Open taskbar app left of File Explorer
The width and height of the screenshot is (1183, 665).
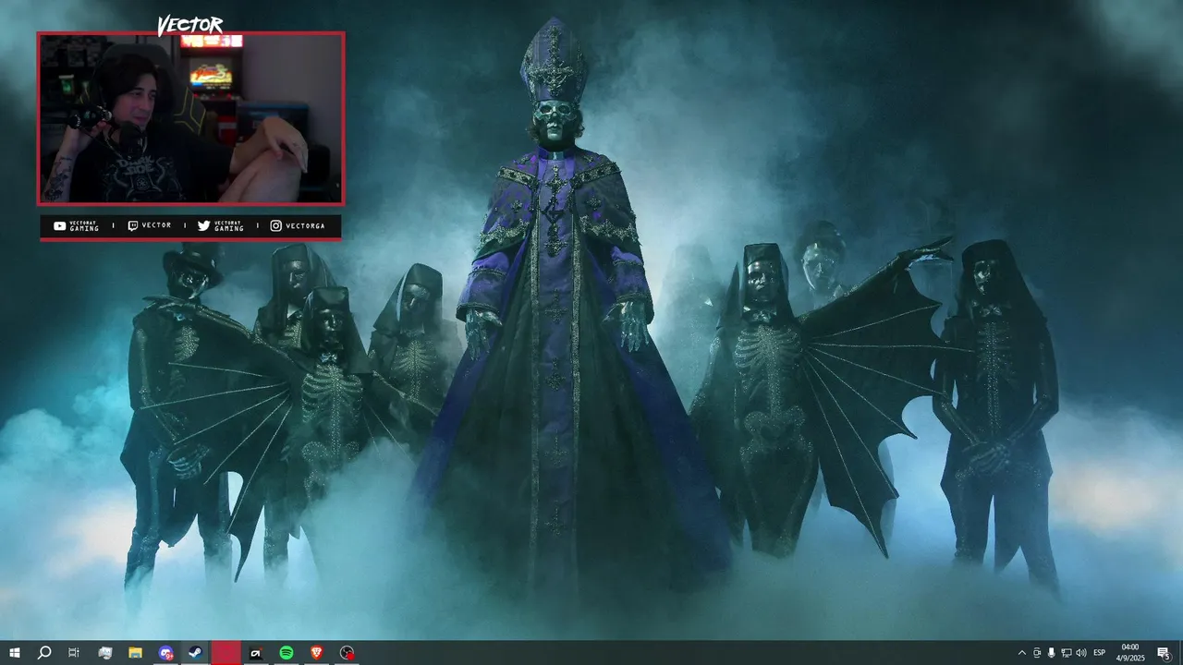[104, 653]
